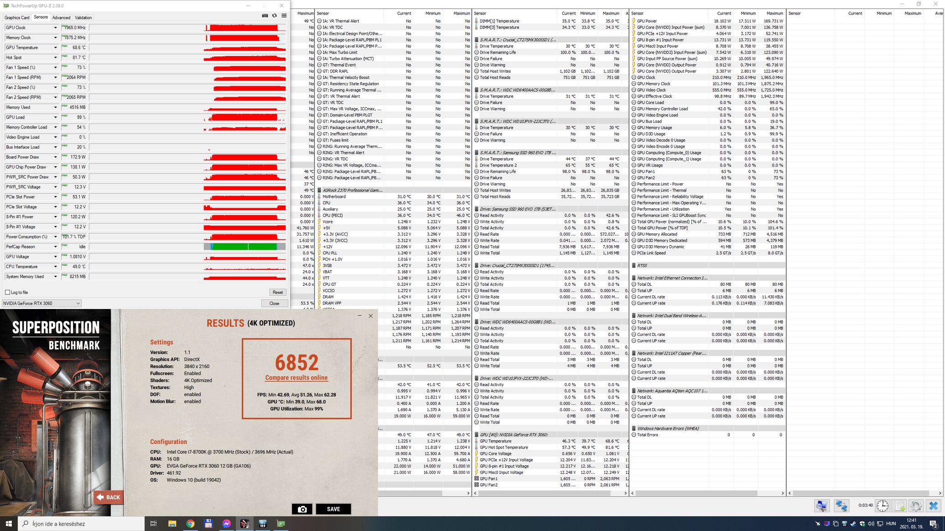Image resolution: width=945 pixels, height=531 pixels.
Task: Click the GPU-Z refresh icon
Action: click(274, 15)
